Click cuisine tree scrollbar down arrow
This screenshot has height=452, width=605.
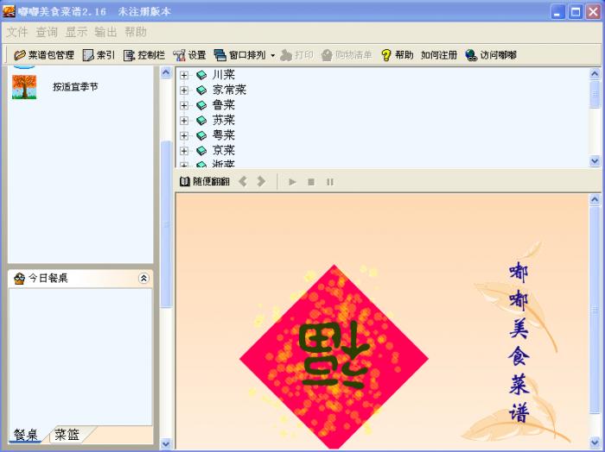[x=595, y=161]
